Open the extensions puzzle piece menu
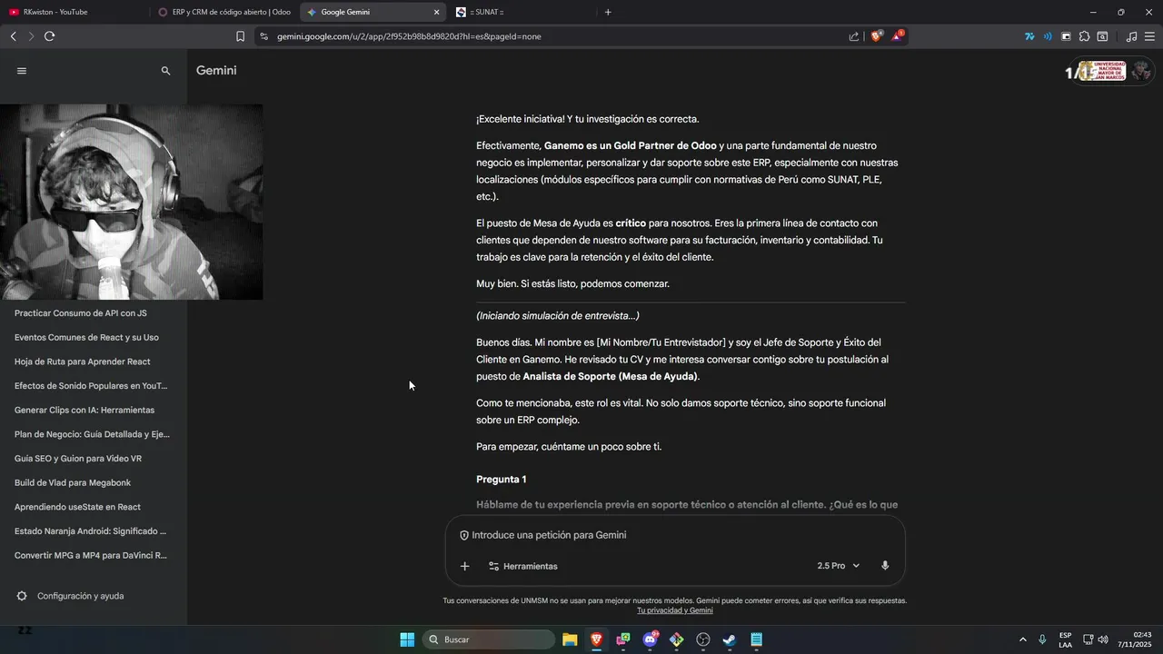The image size is (1163, 654). [x=1084, y=36]
